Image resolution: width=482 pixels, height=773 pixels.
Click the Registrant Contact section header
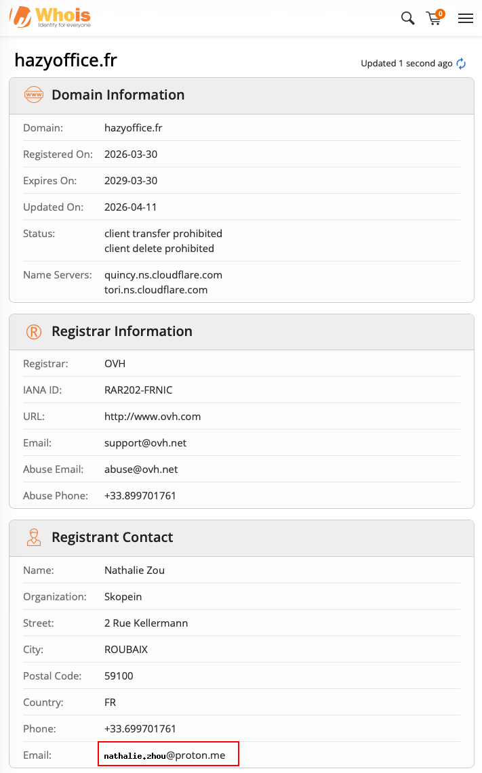tap(242, 538)
